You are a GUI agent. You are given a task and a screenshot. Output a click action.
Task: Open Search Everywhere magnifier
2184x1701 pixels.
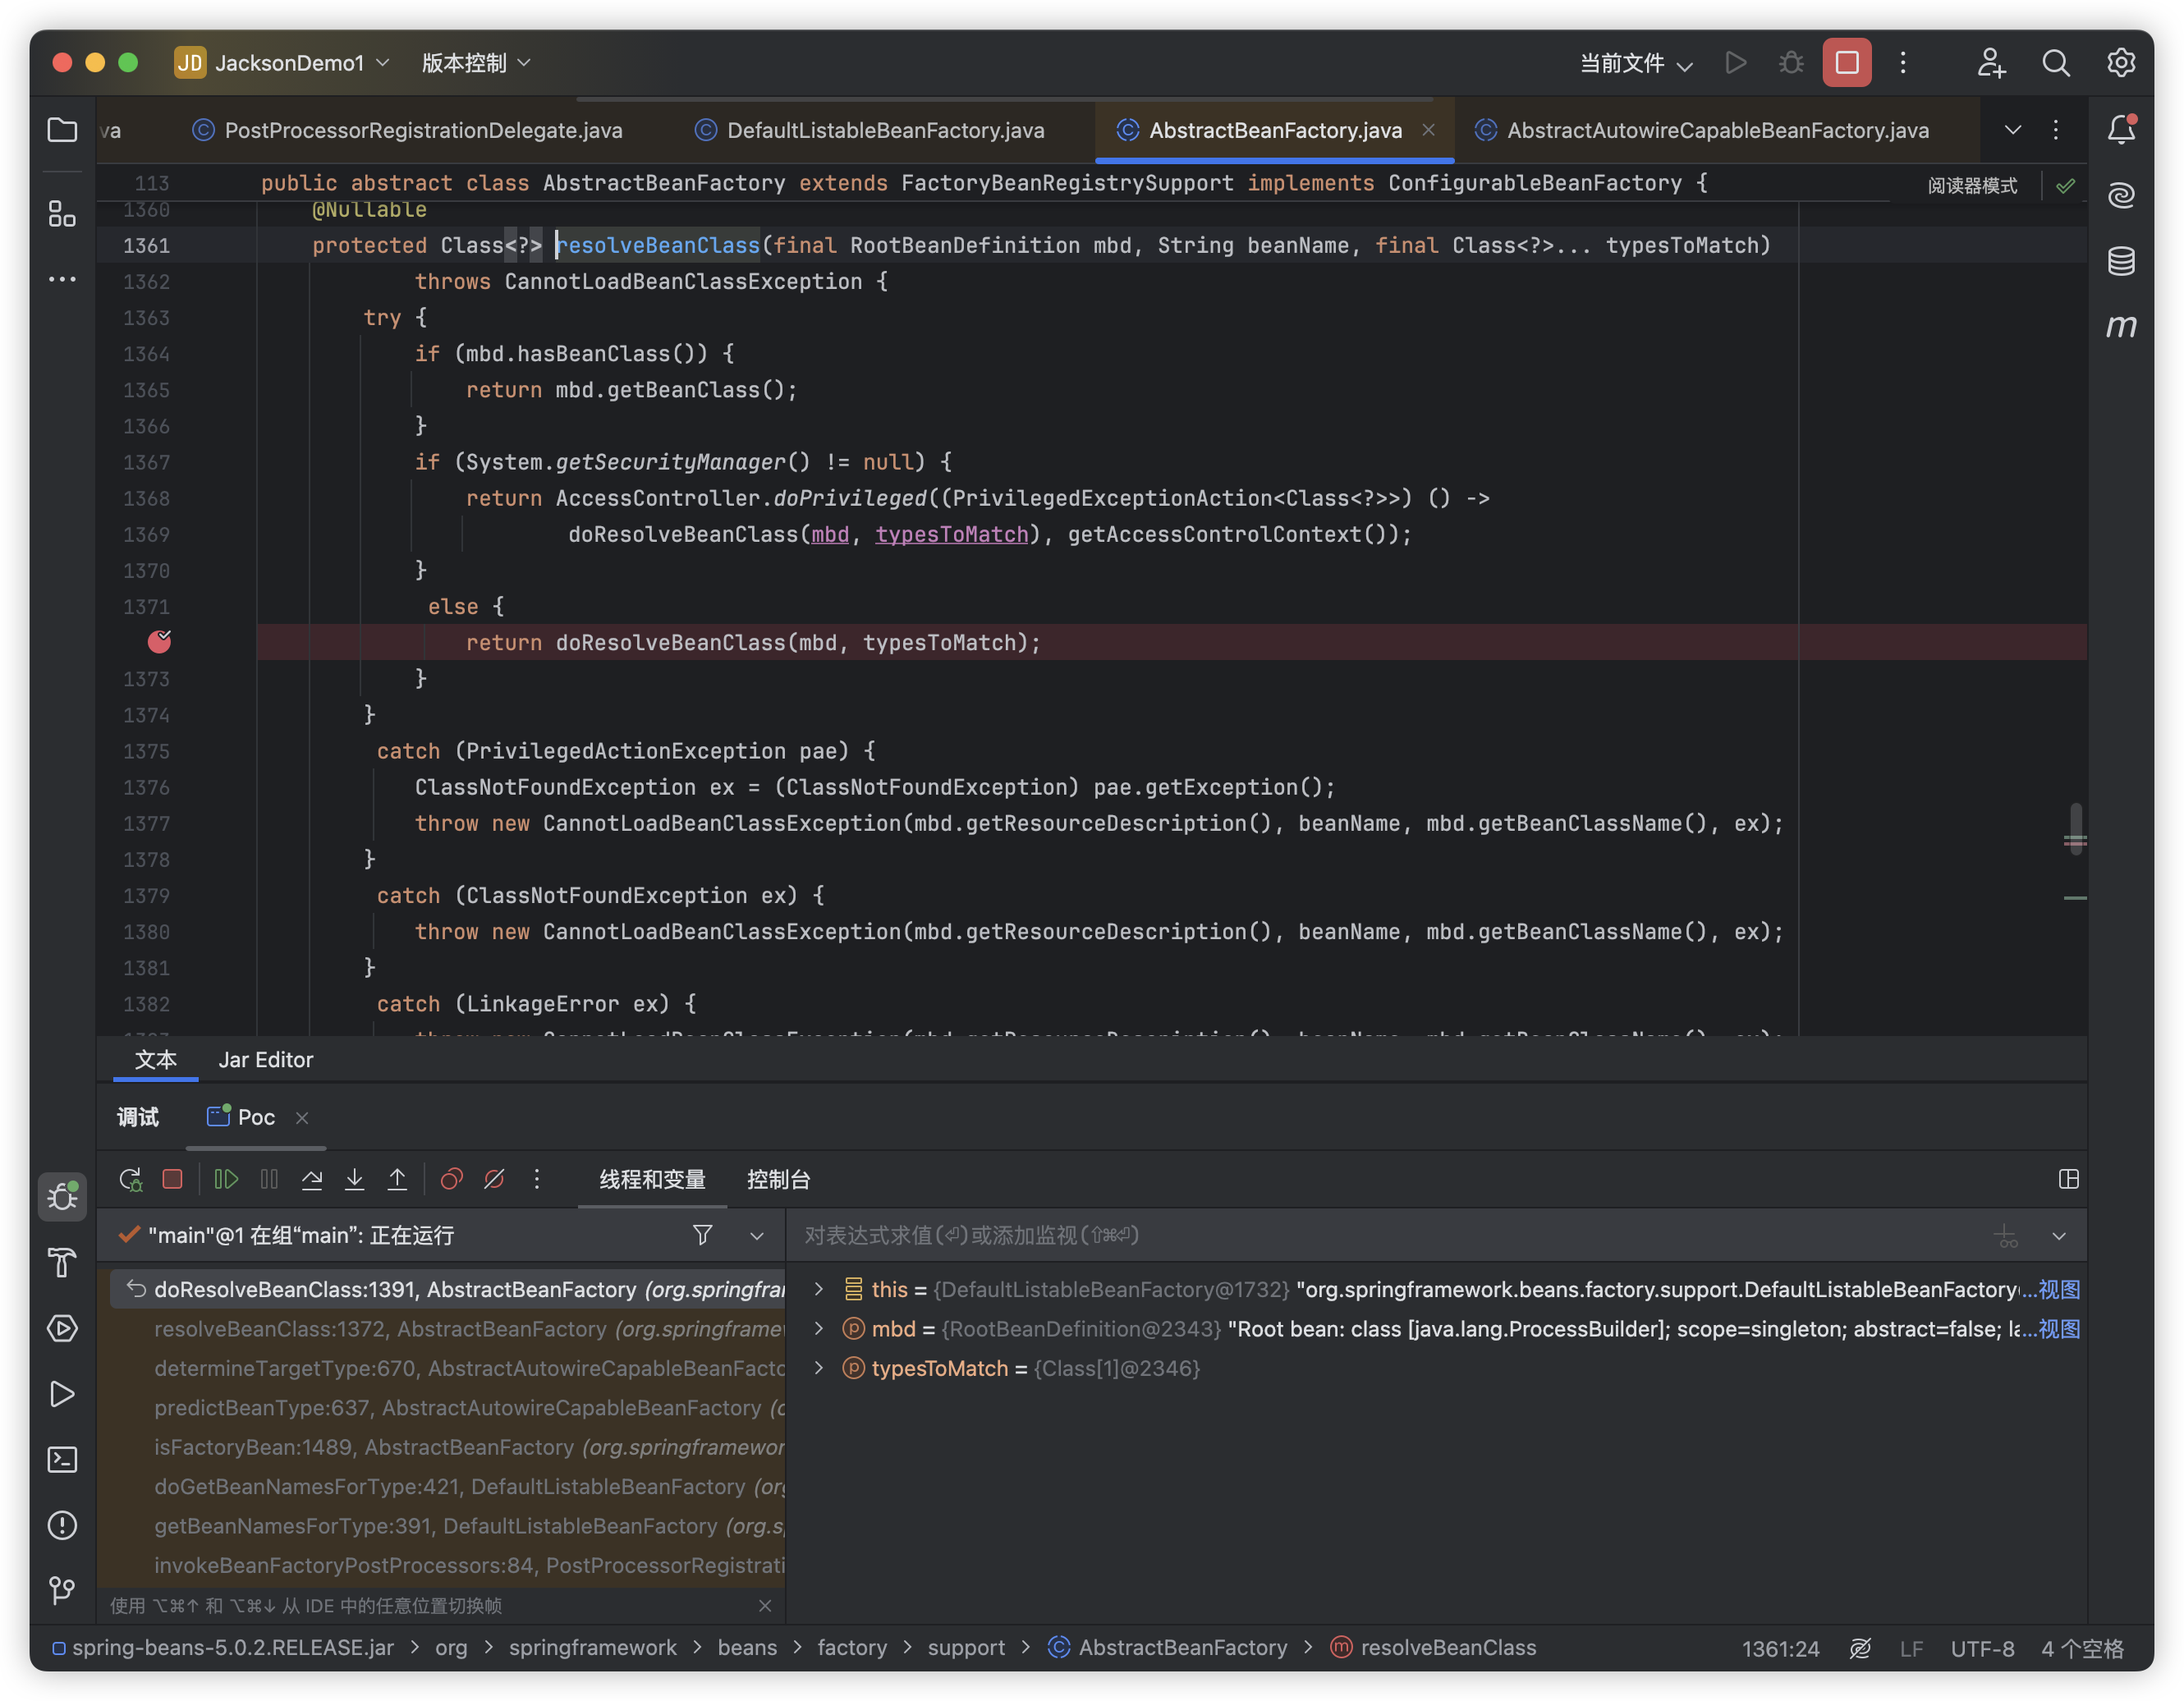2056,63
